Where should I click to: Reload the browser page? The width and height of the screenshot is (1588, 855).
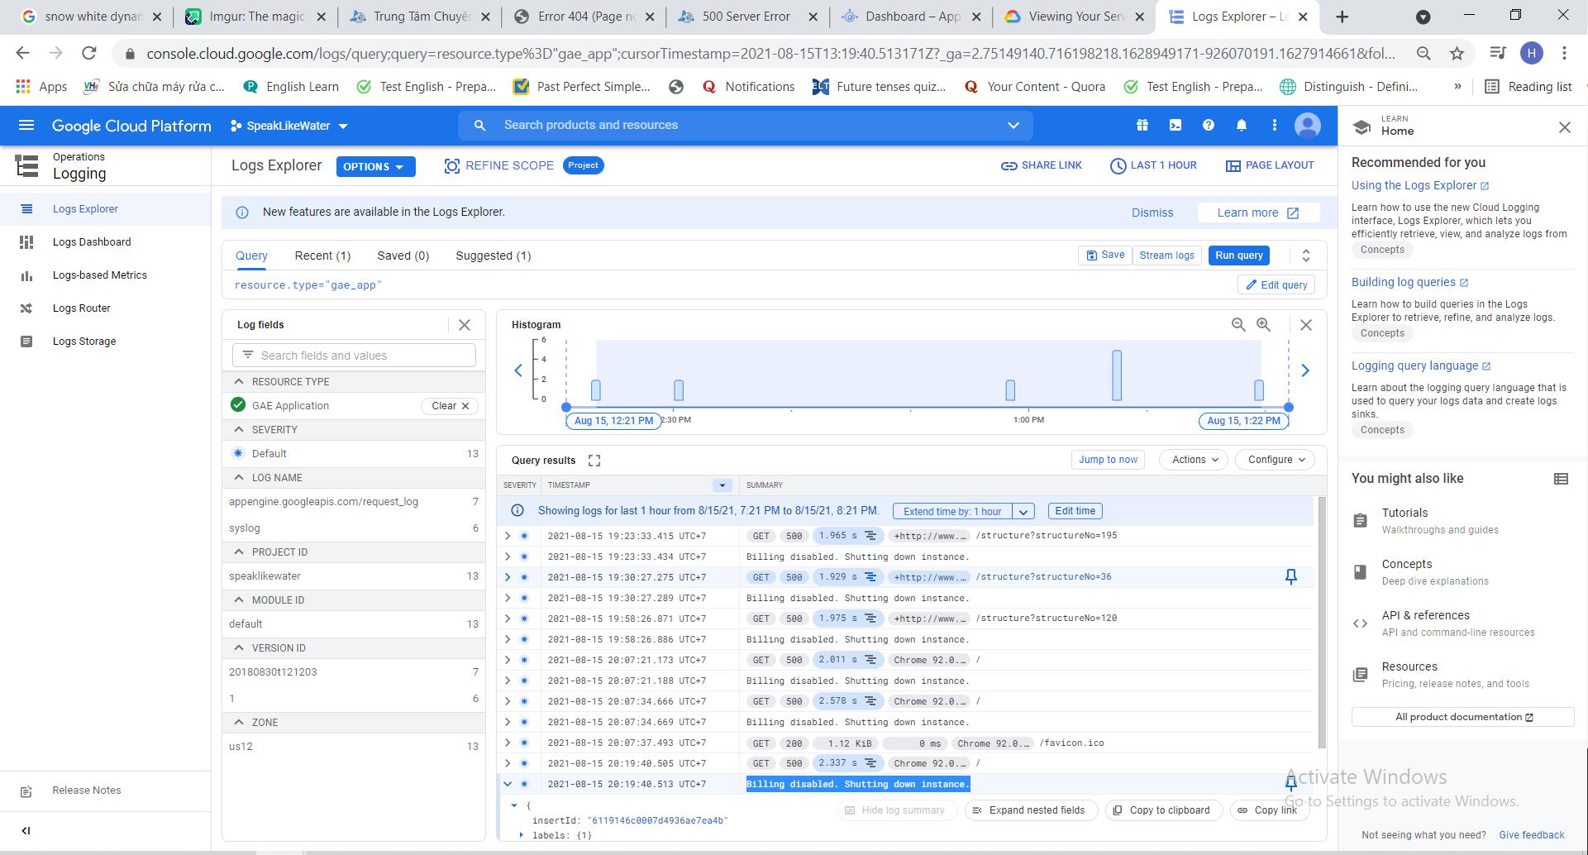click(89, 54)
